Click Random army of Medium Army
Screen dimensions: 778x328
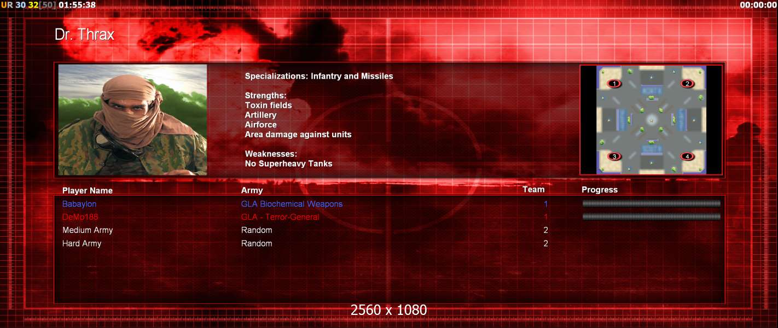coord(257,230)
